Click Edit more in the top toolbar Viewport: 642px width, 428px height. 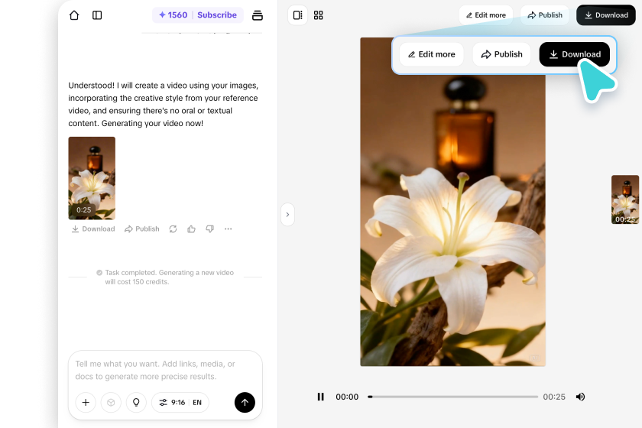(x=485, y=15)
